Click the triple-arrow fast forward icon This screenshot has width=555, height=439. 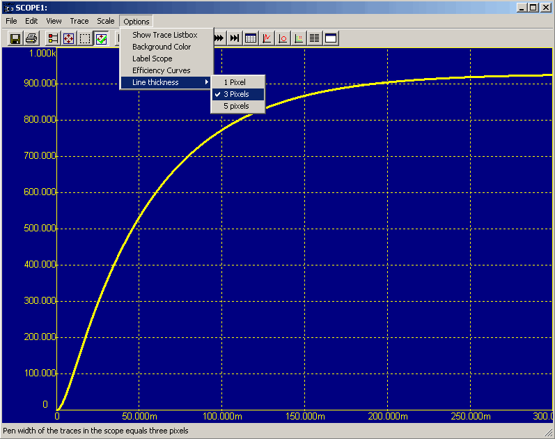[219, 38]
